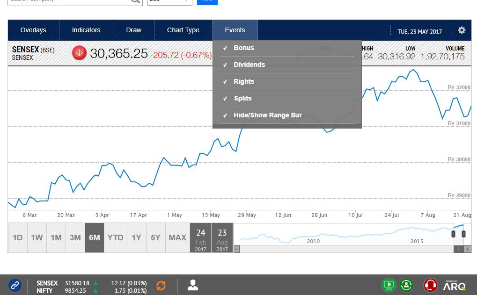Open the Overlays dropdown menu
This screenshot has height=295, width=477.
(33, 30)
